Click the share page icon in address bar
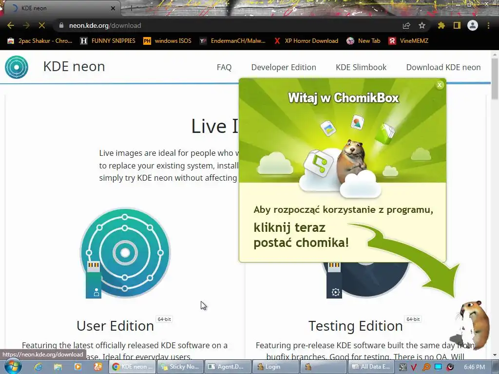 (406, 25)
